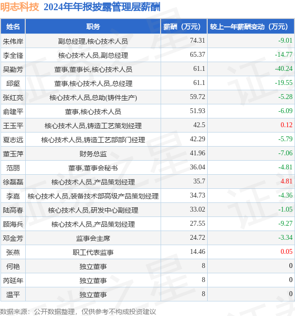Click the position 董事,董事长,核心技术人员
Image resolution: width=295 pixels, height=316 pixels.
93,69
